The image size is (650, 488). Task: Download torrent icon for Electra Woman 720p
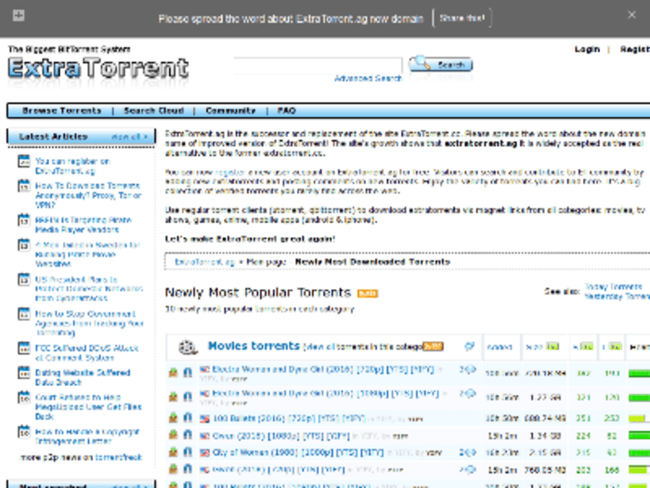[174, 373]
